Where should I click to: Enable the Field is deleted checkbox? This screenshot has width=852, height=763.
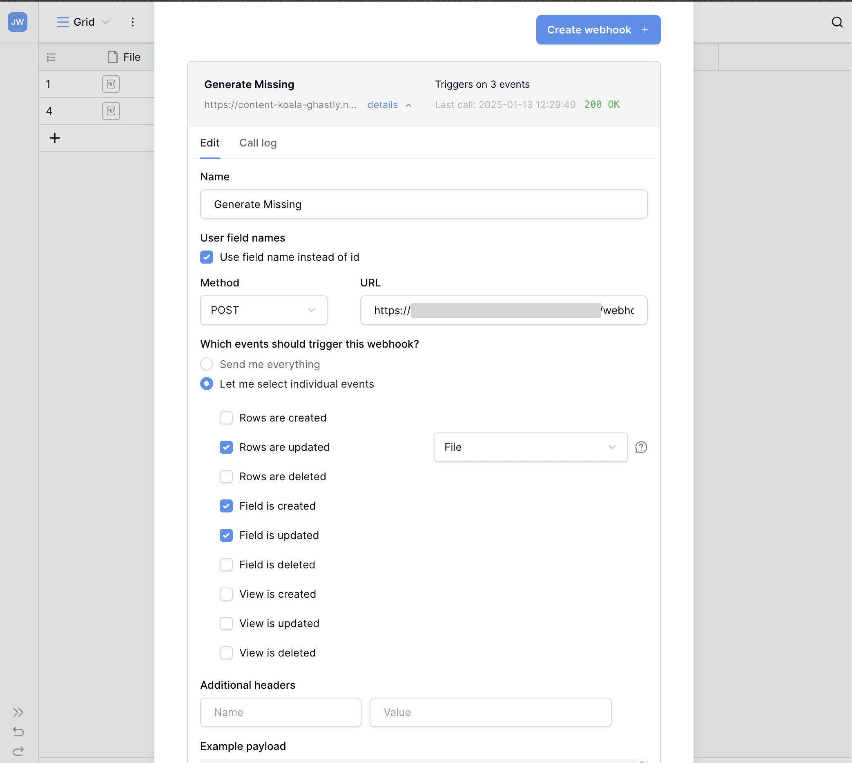coord(226,564)
